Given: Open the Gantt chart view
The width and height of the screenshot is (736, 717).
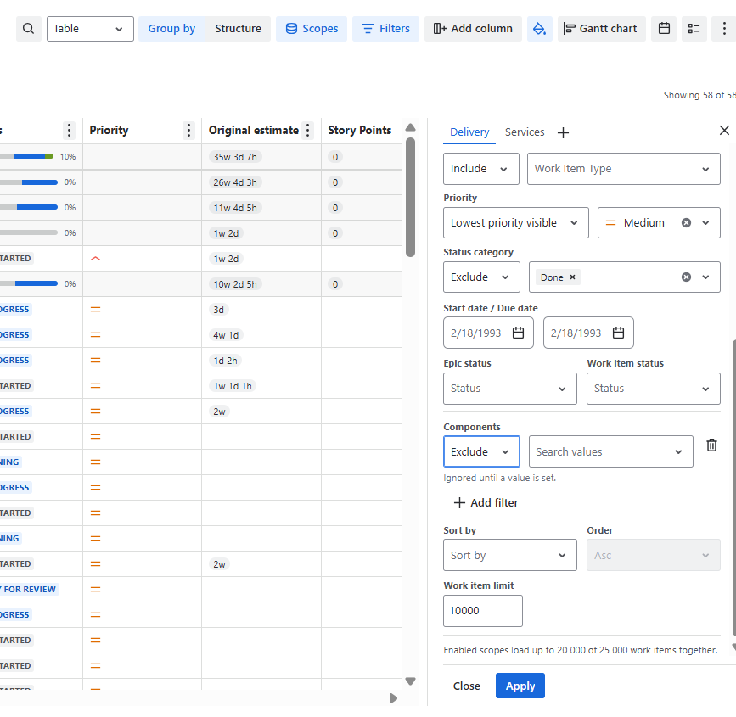Looking at the screenshot, I should (601, 29).
